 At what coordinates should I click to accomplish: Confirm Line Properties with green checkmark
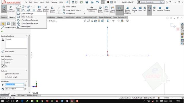(x=2, y=31)
